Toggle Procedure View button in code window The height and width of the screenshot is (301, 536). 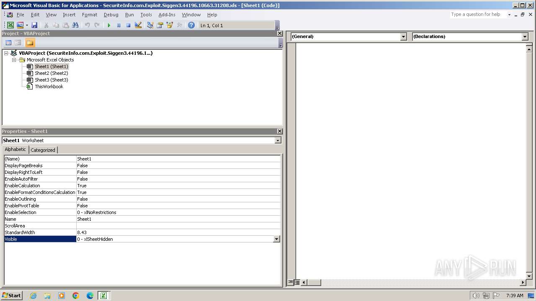[x=291, y=283]
